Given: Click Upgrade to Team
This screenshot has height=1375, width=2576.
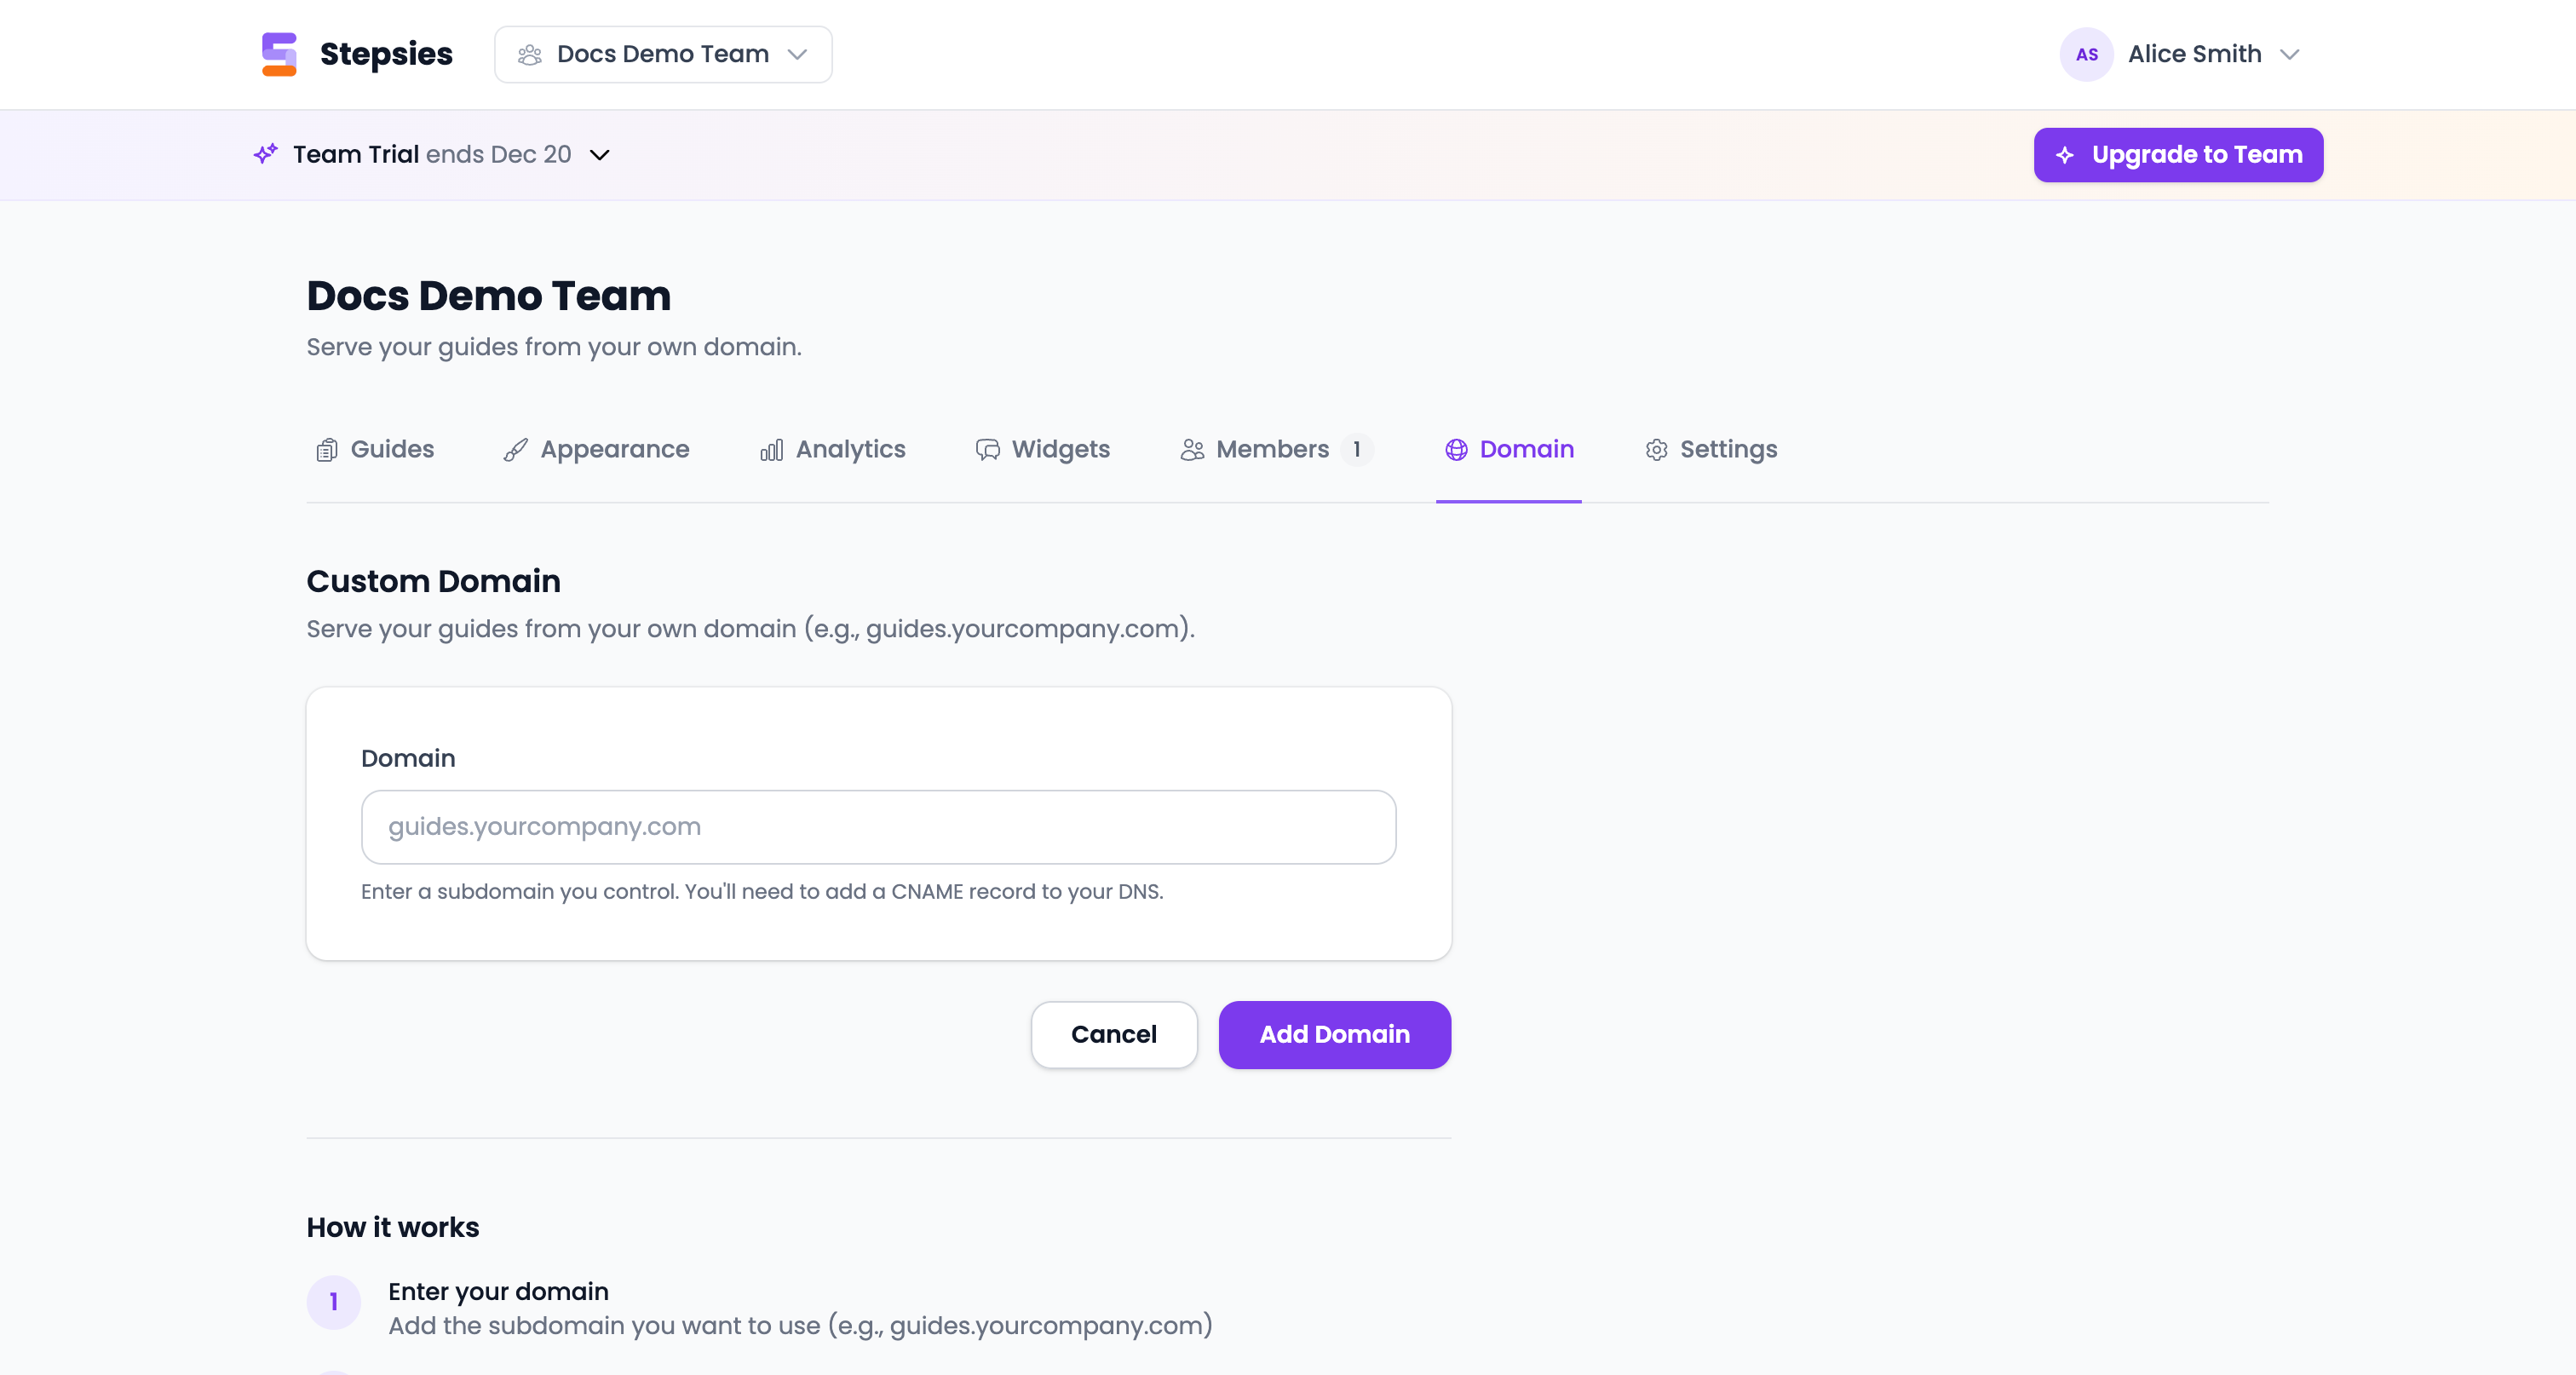Looking at the screenshot, I should tap(2179, 154).
